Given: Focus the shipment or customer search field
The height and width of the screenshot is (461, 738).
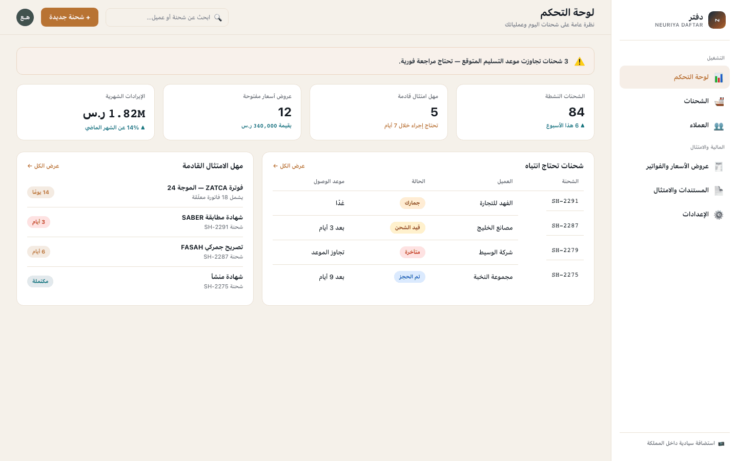Looking at the screenshot, I should (x=167, y=17).
